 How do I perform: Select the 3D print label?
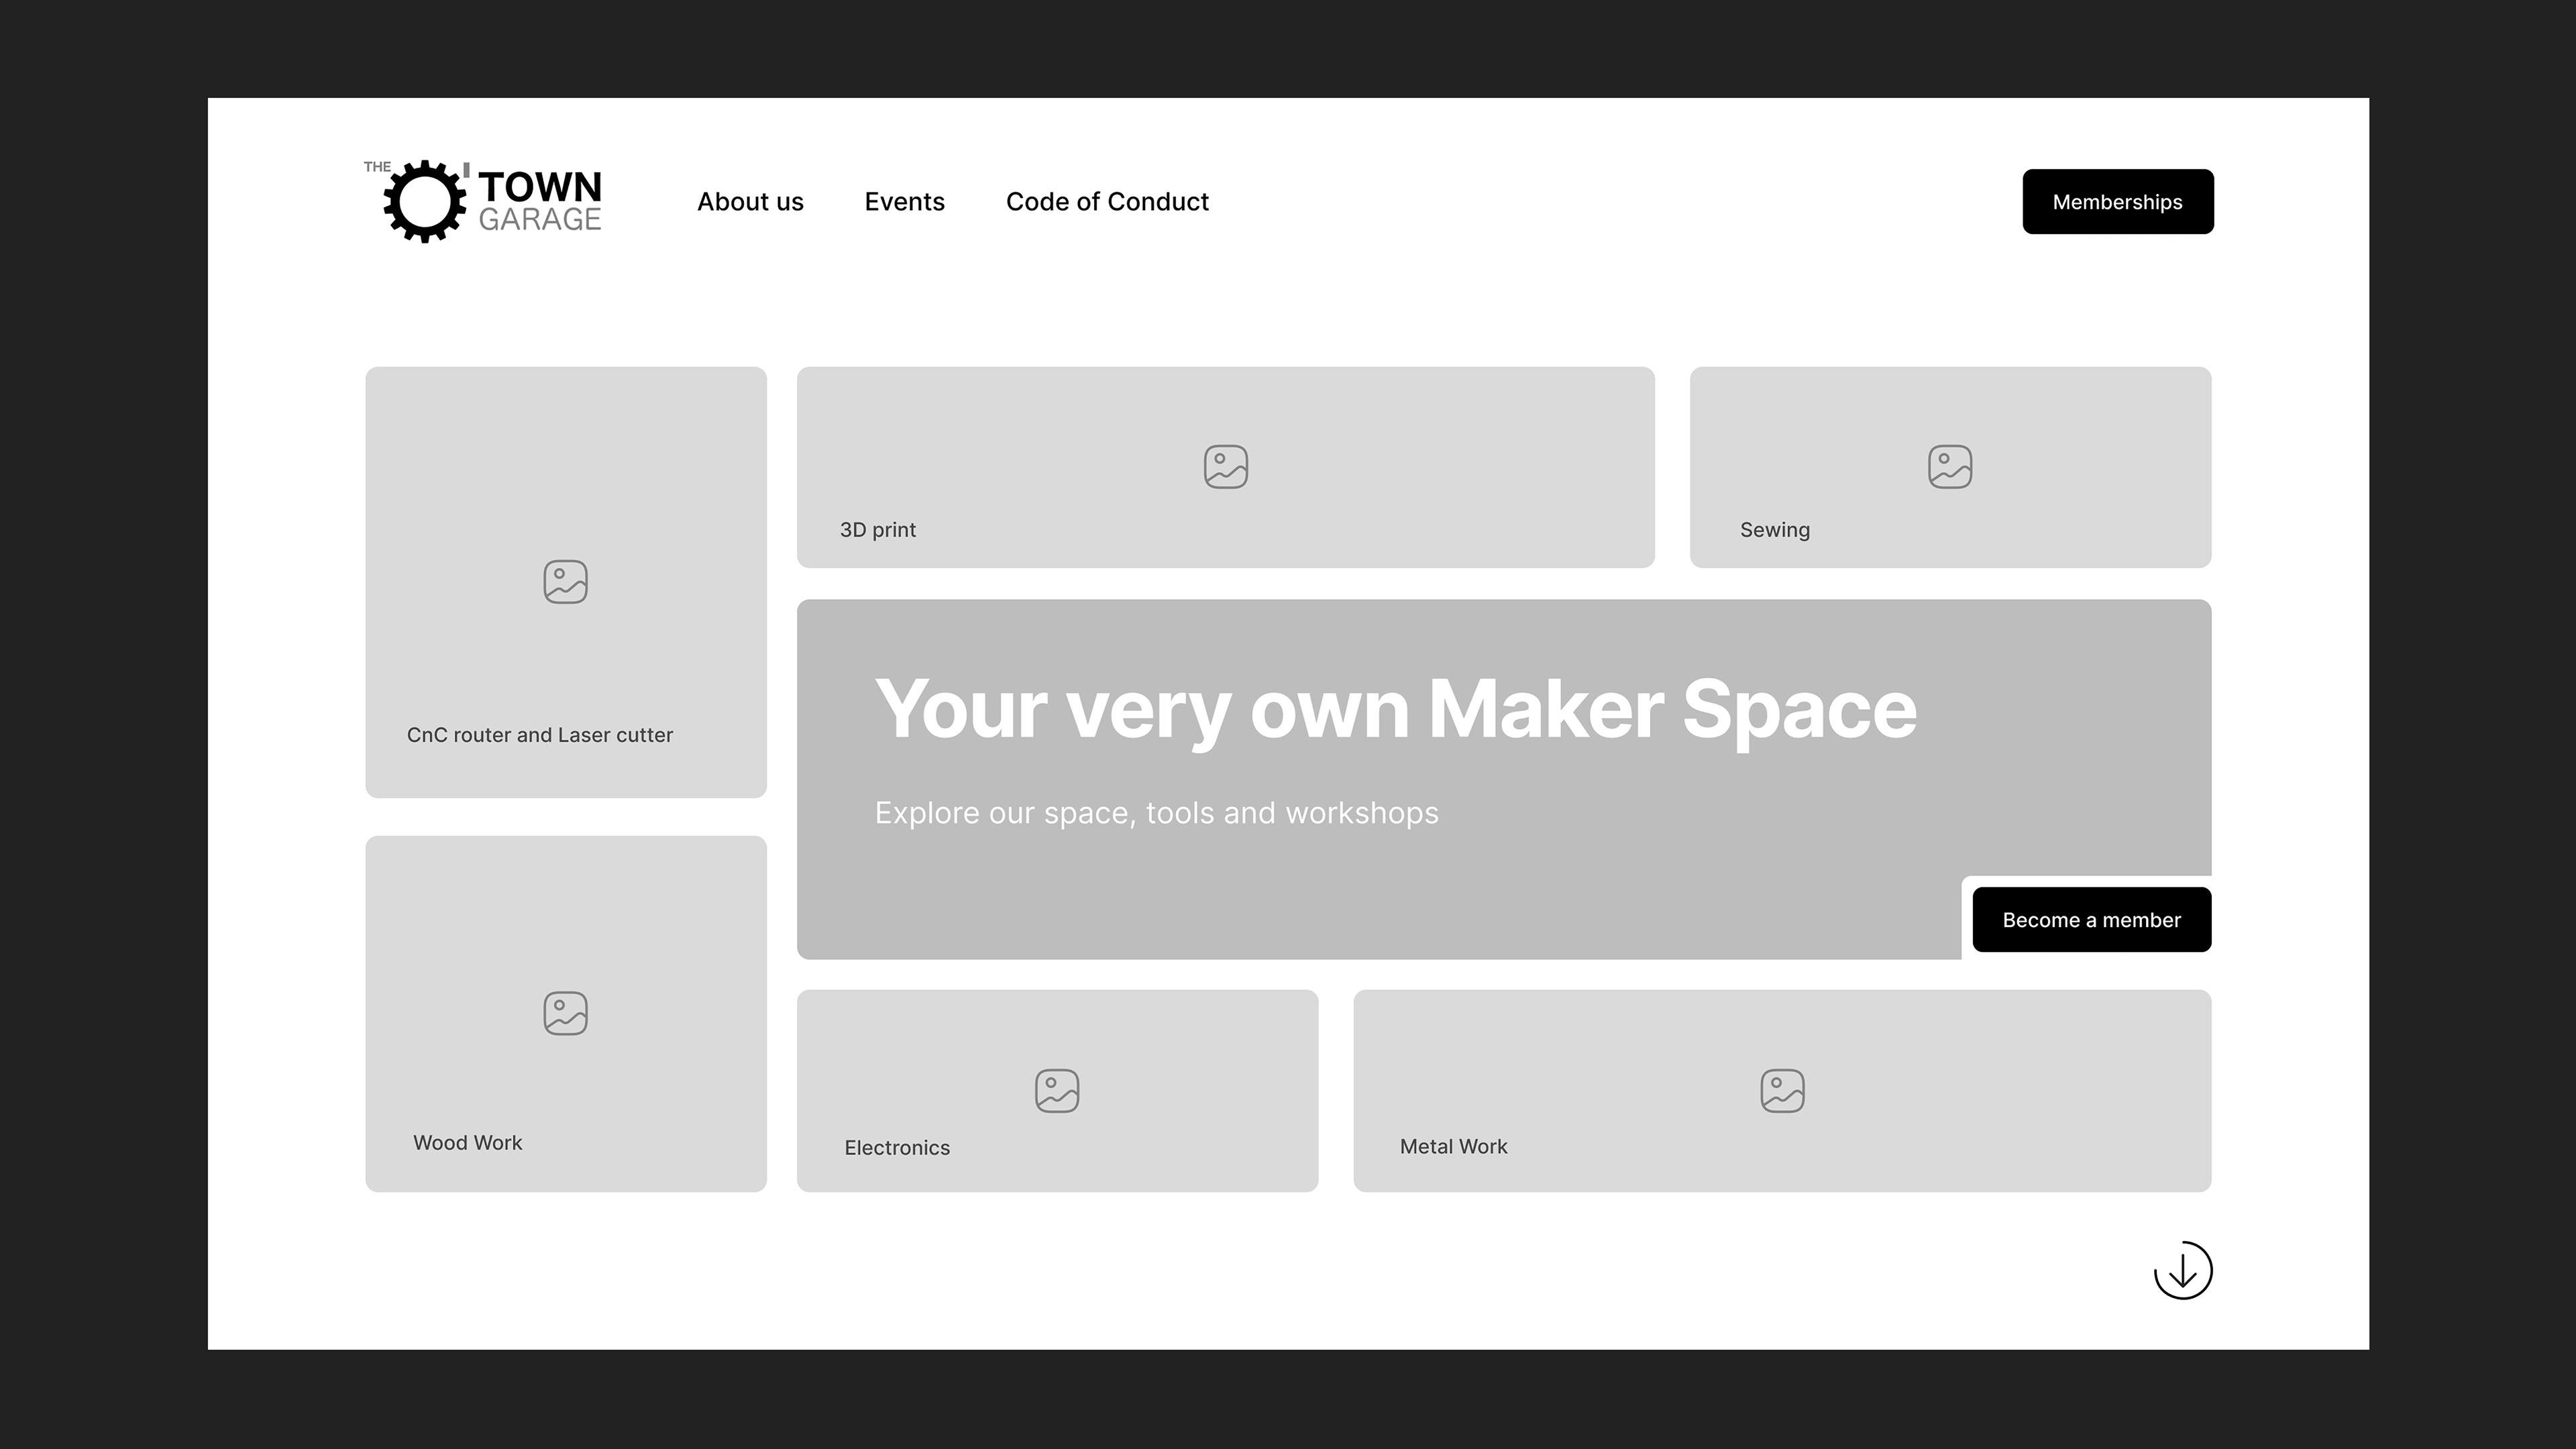877,530
